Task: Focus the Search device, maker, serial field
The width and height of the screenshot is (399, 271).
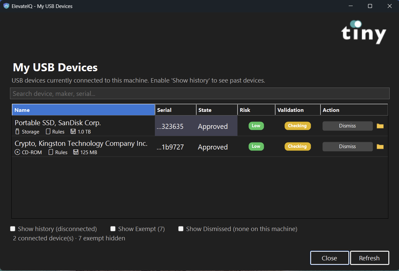Action: pyautogui.click(x=200, y=94)
